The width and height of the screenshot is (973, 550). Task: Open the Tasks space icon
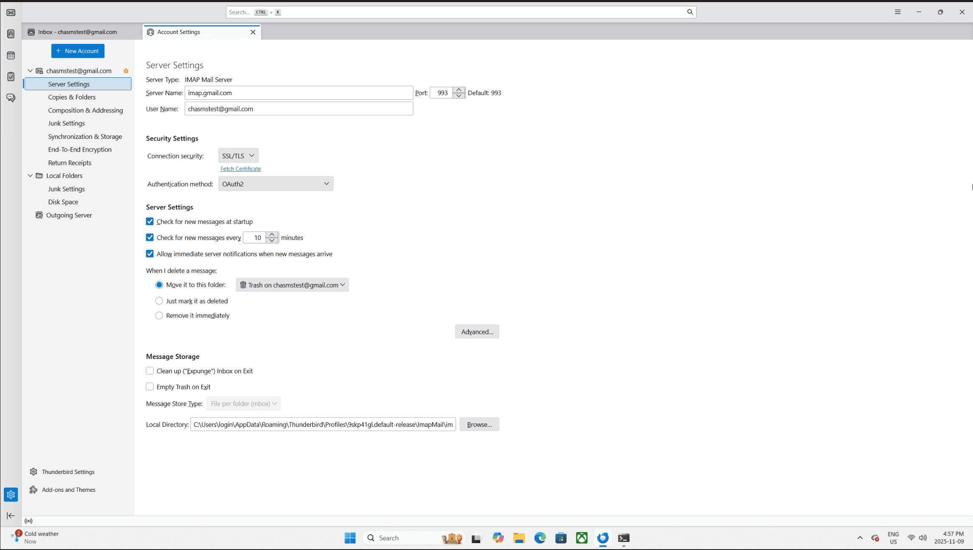11,76
